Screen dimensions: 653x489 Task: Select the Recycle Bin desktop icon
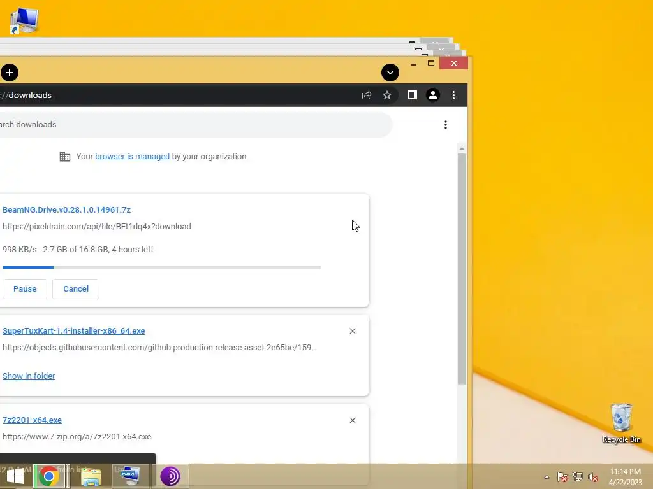[621, 423]
